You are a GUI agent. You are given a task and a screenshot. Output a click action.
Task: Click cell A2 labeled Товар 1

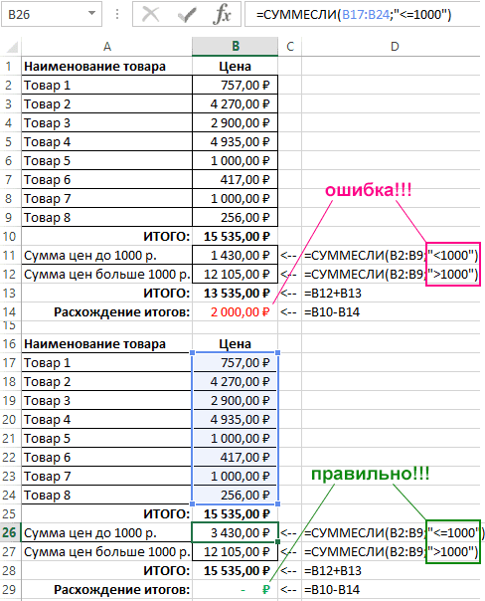point(106,85)
